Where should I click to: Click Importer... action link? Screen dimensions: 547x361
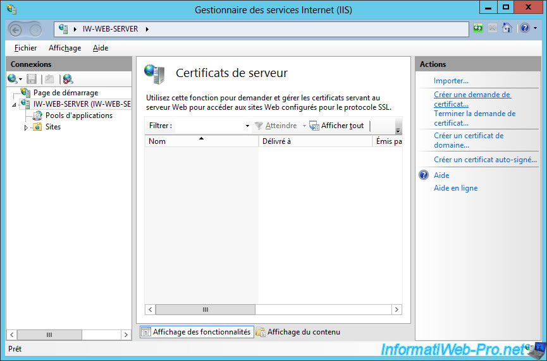click(451, 81)
